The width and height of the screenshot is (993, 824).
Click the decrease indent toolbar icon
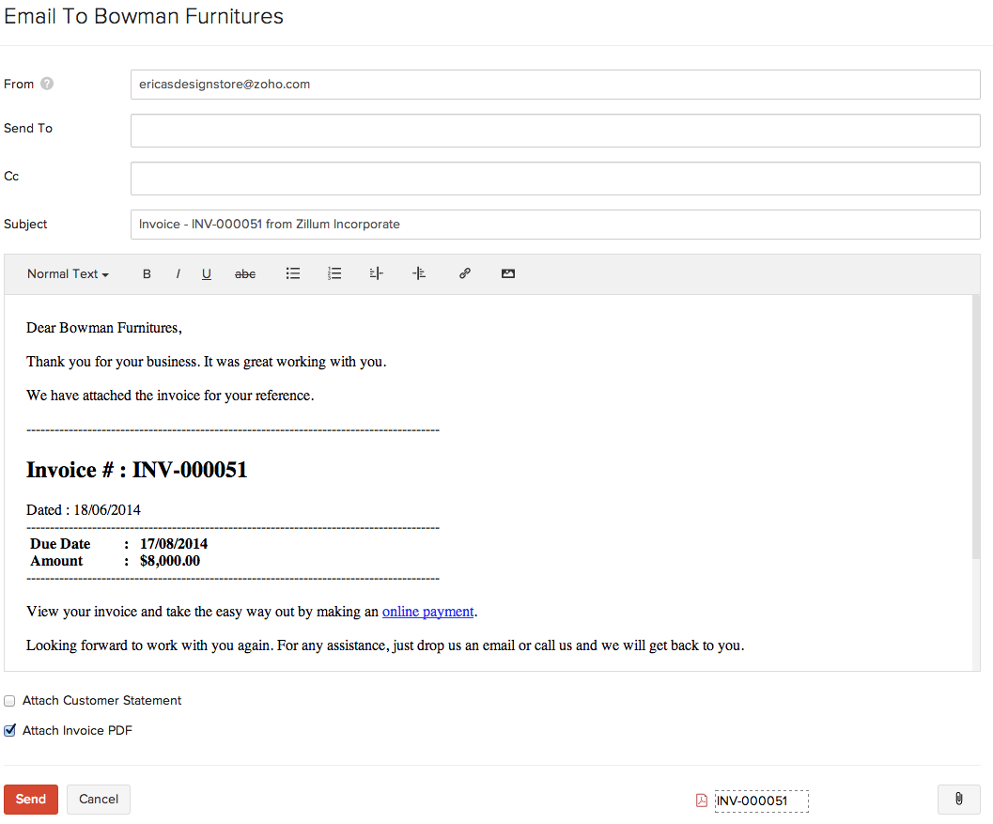[x=376, y=274]
